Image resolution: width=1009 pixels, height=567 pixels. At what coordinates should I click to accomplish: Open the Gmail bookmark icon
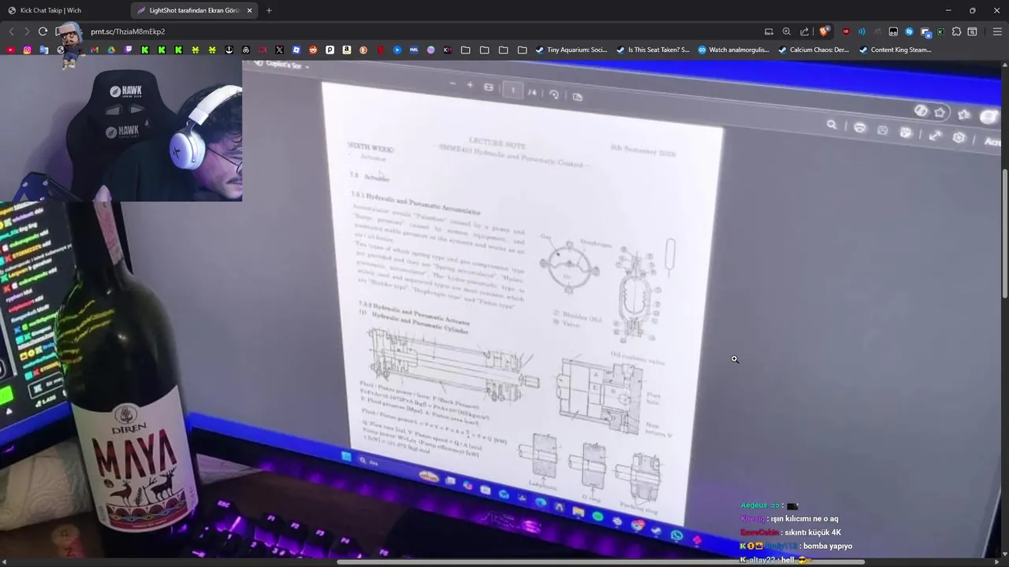point(95,50)
